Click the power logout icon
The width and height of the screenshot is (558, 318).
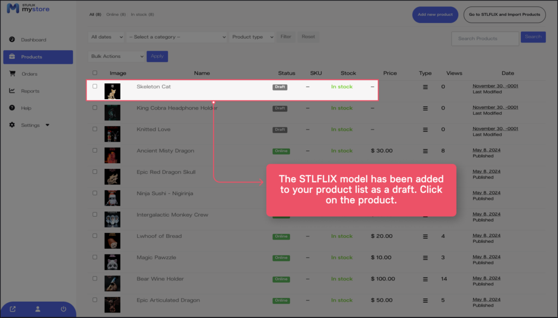point(63,309)
